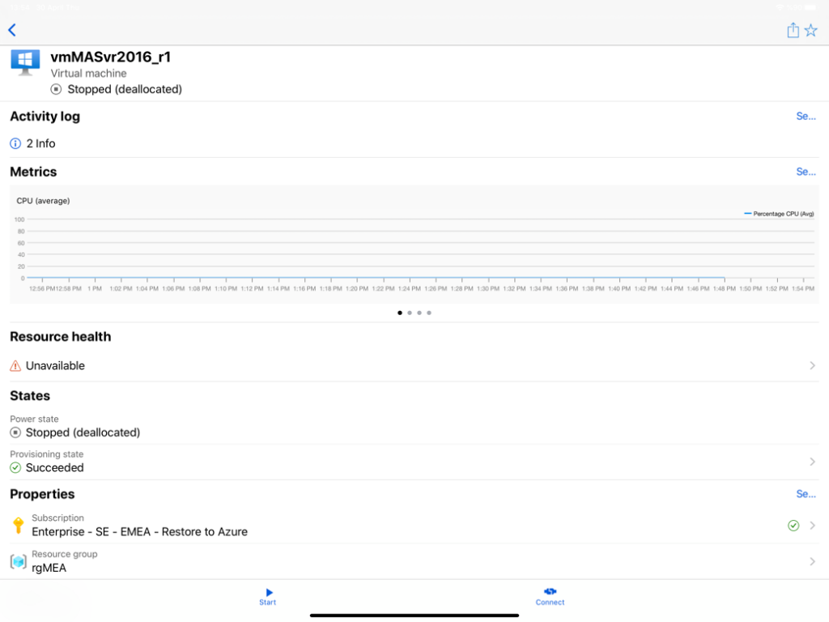Expand Resource health Unavailable chevron
Image resolution: width=829 pixels, height=622 pixels.
point(812,365)
